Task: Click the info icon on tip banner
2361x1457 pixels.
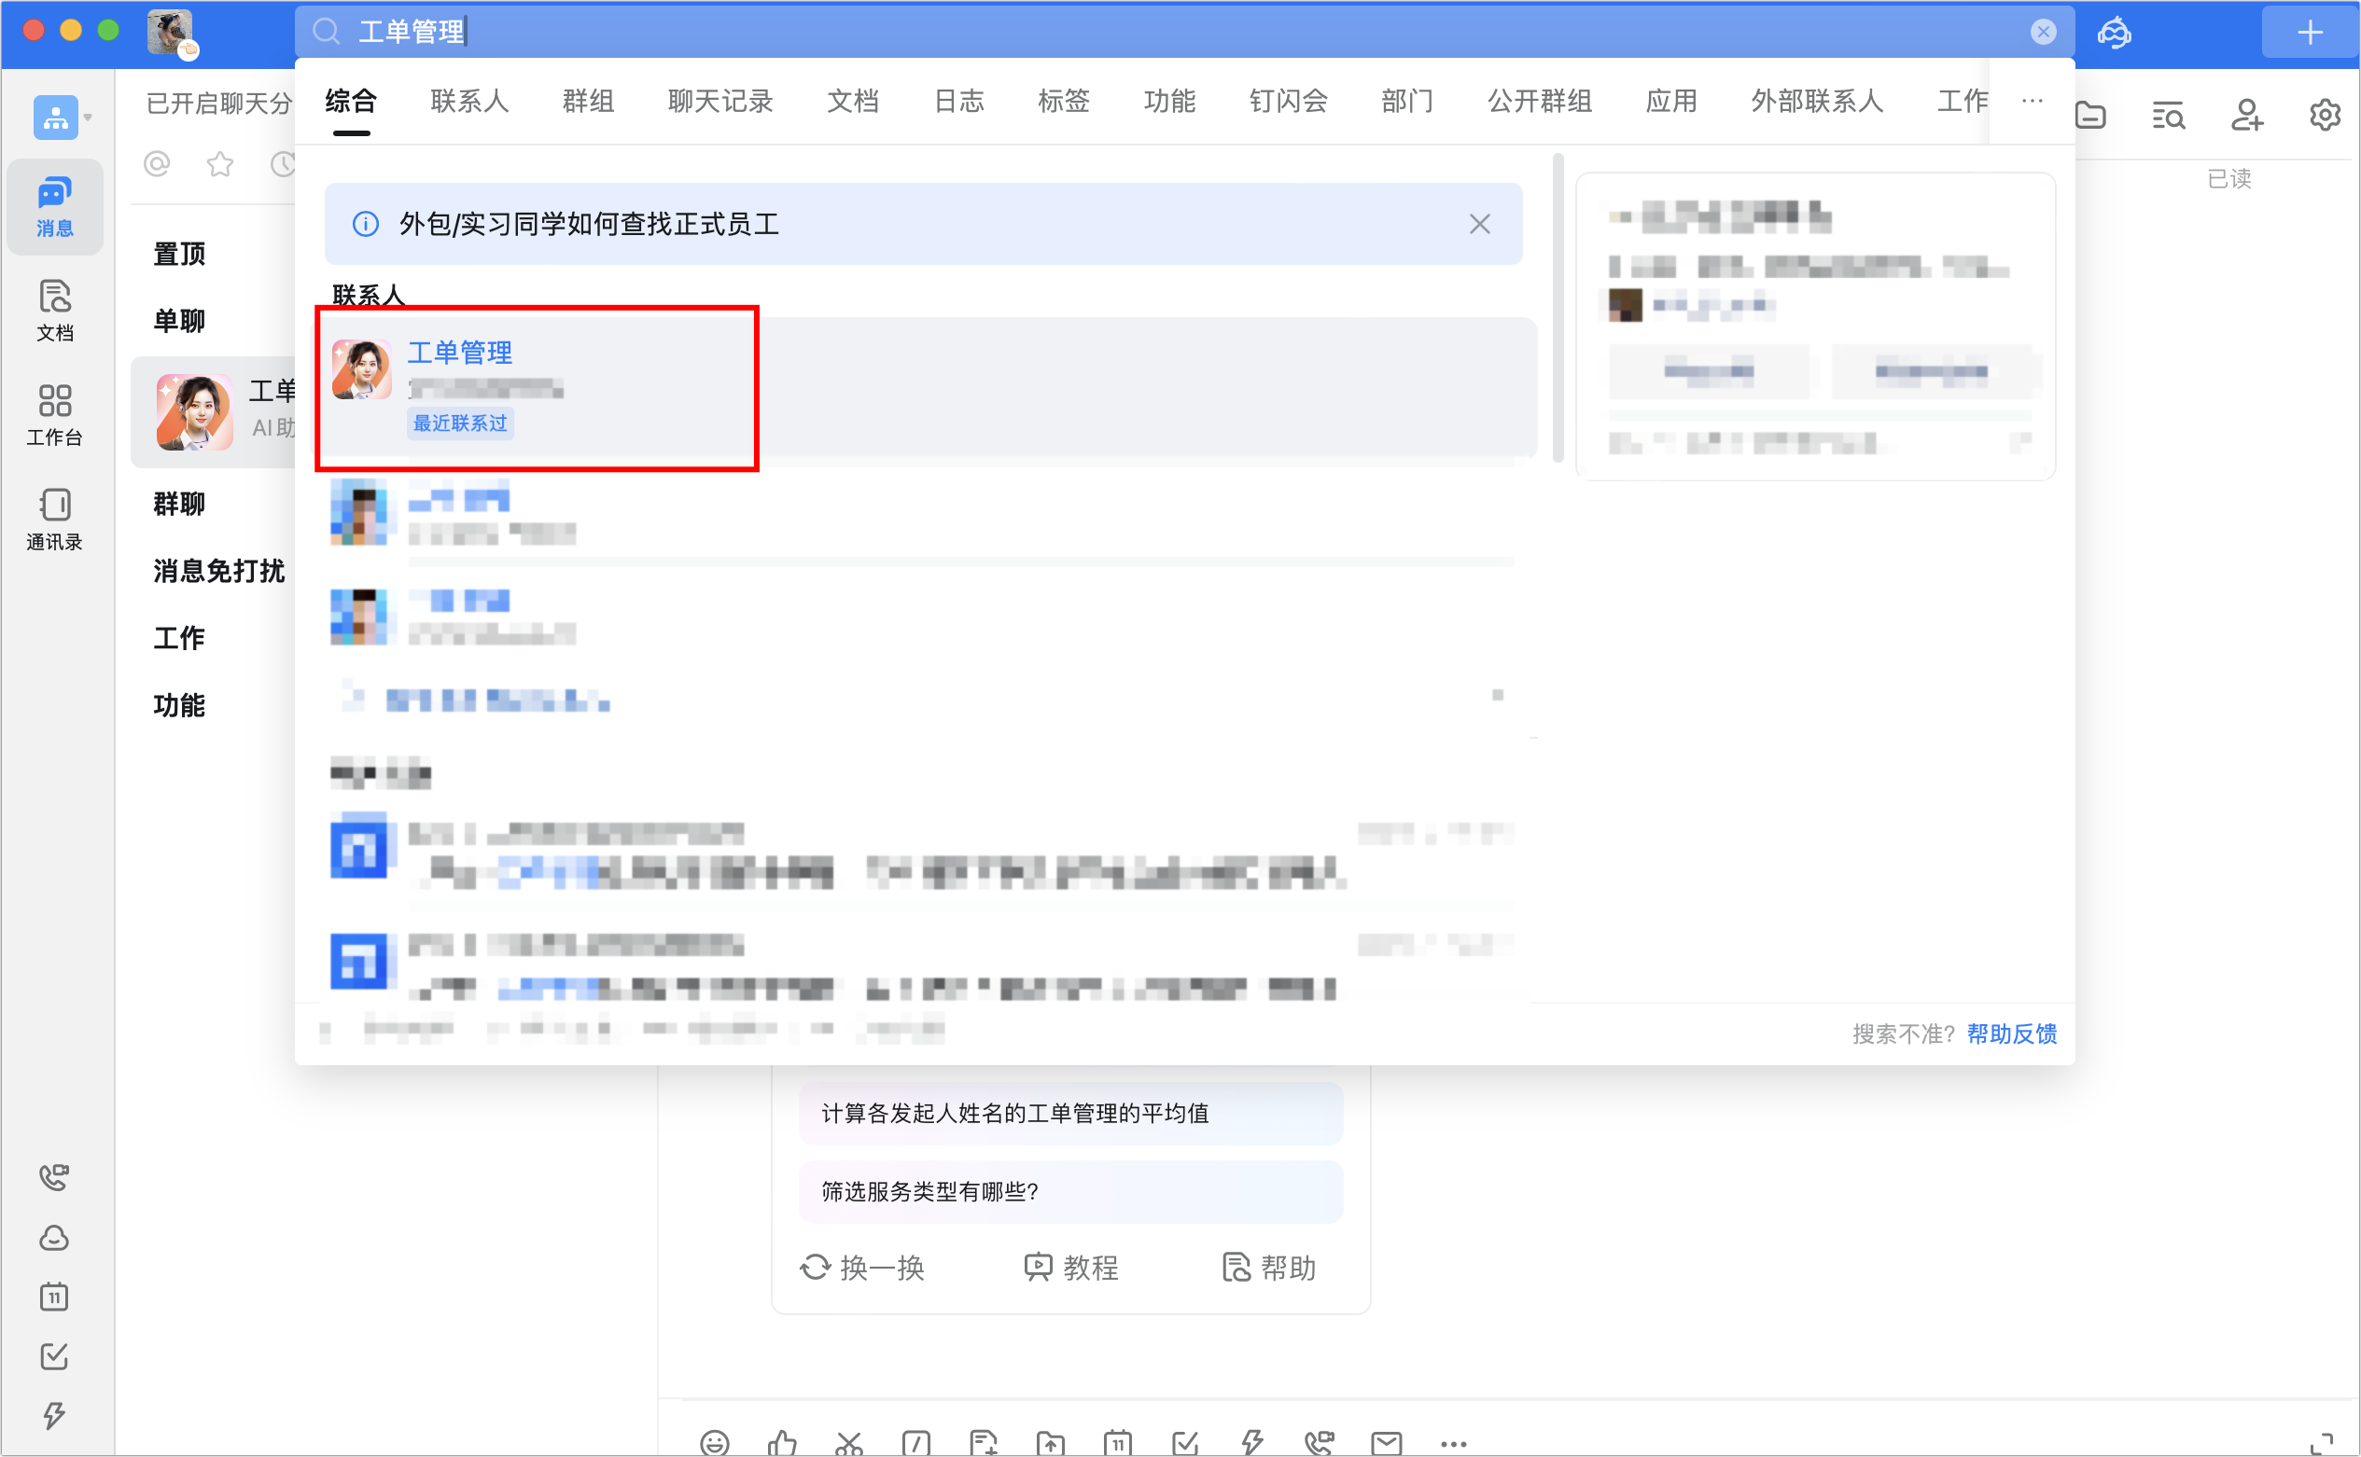Action: [366, 225]
